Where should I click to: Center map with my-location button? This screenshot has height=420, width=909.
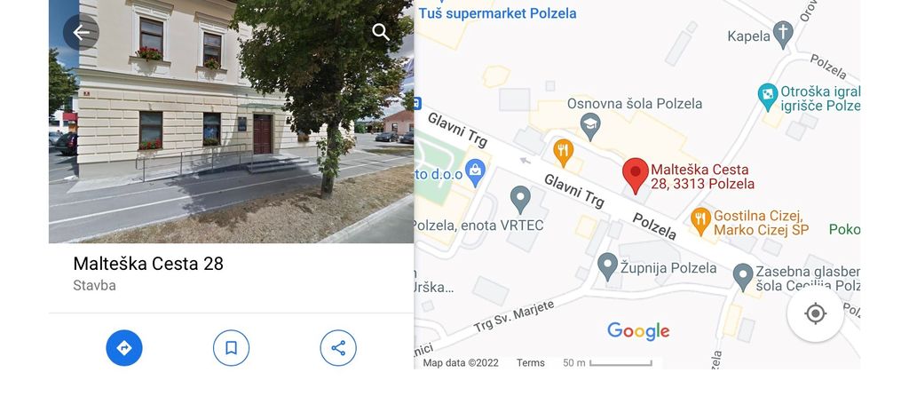(815, 313)
